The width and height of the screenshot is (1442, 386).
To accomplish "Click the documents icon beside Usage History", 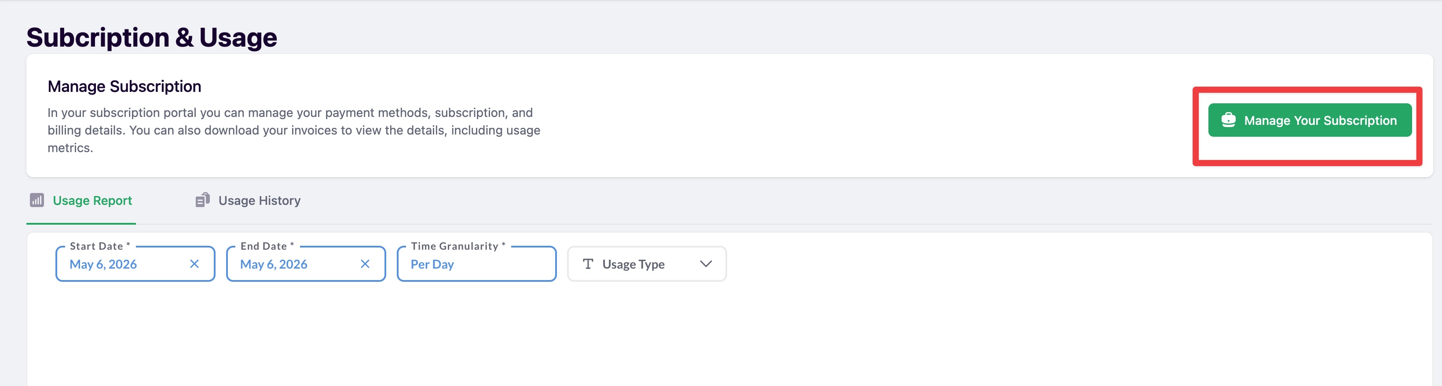I will [203, 200].
